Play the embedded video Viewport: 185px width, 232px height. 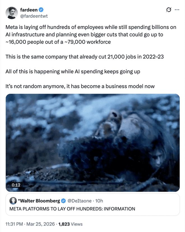pyautogui.click(x=92, y=143)
